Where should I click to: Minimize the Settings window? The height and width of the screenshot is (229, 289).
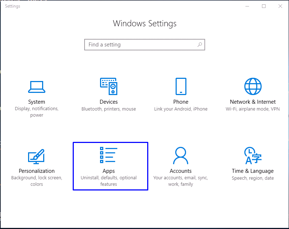pos(247,6)
